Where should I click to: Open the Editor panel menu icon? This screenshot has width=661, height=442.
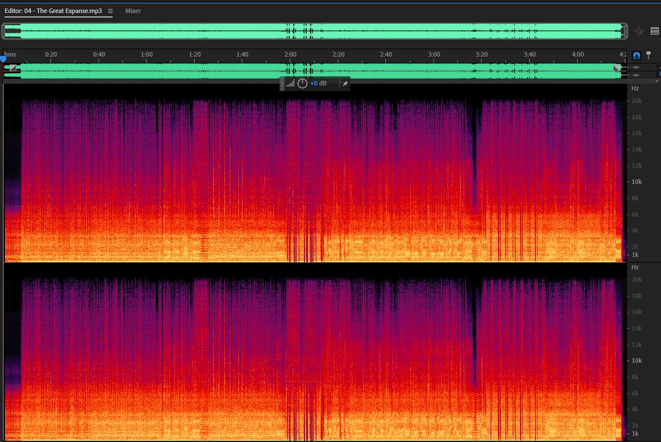tap(110, 11)
